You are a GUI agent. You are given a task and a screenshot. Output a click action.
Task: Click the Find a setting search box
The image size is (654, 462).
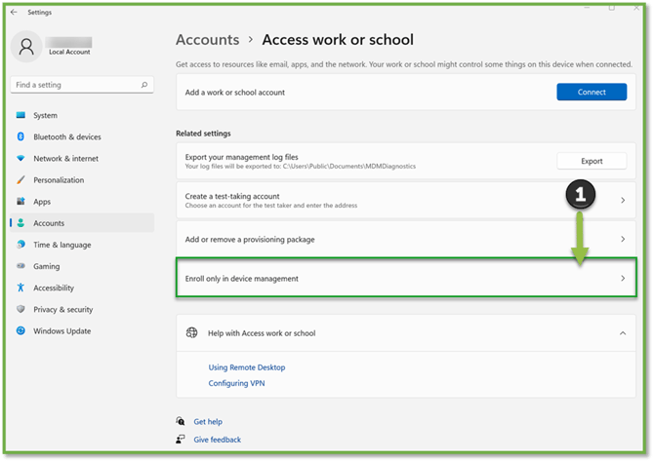80,85
